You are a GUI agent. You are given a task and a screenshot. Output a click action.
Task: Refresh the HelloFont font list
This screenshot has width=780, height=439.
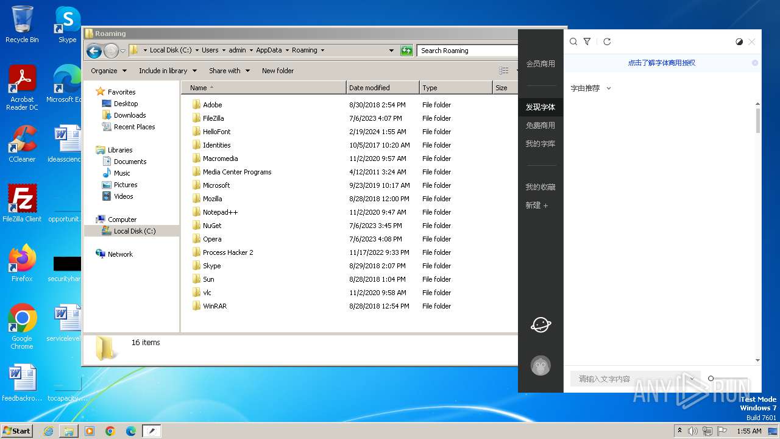[607, 41]
